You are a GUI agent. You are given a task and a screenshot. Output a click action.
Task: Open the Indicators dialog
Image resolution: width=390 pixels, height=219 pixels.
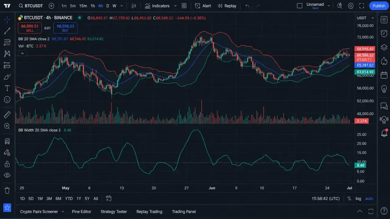coord(157,6)
